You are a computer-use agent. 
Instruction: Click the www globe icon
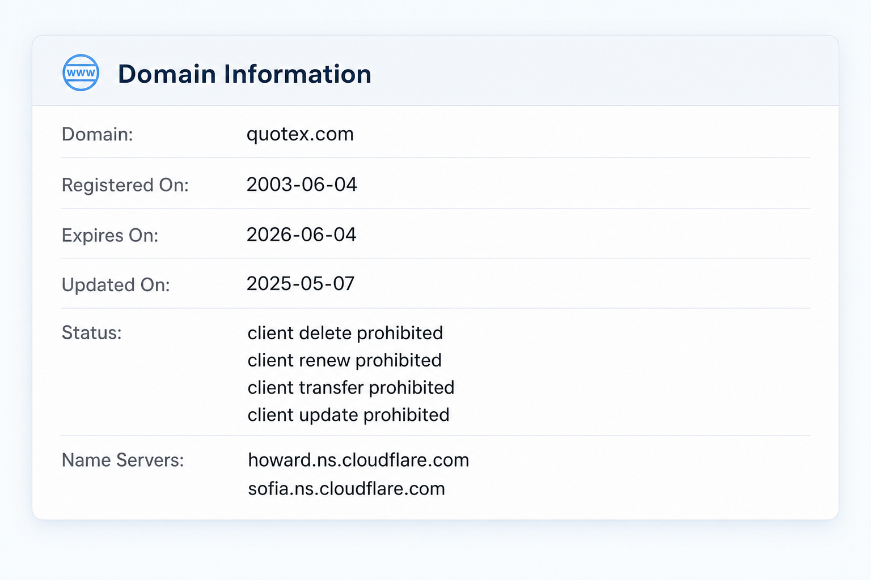[x=81, y=73]
